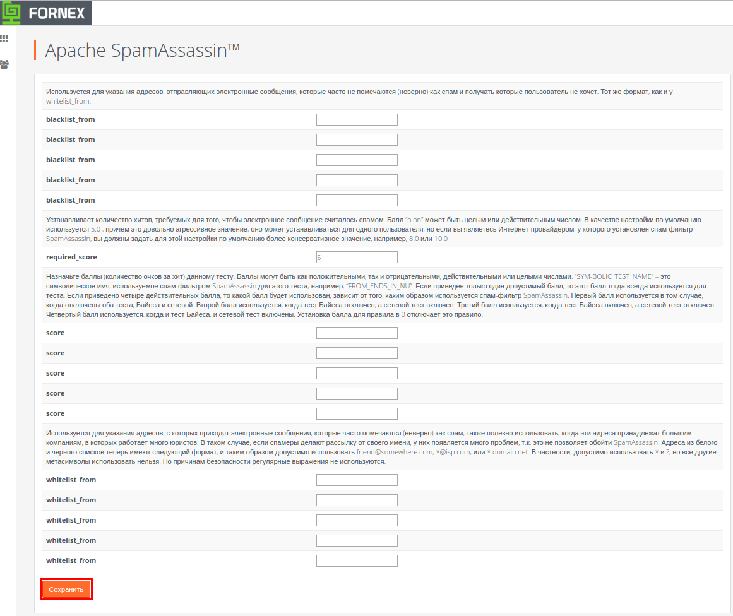Focus the first score input field
This screenshot has height=616, width=733.
pyautogui.click(x=357, y=333)
